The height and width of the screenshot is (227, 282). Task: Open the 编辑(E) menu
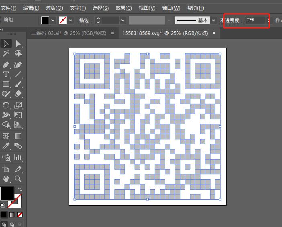31,8
